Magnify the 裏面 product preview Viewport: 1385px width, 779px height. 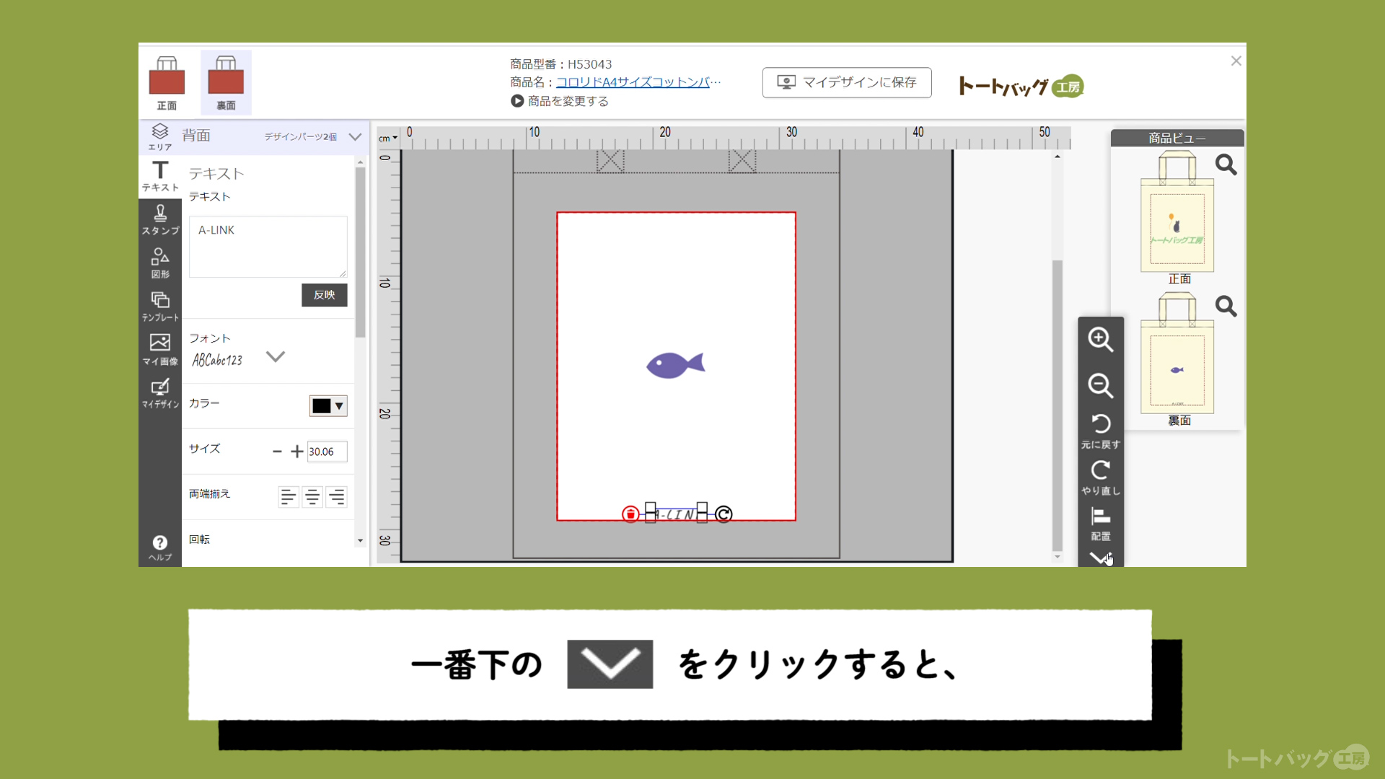[1226, 307]
